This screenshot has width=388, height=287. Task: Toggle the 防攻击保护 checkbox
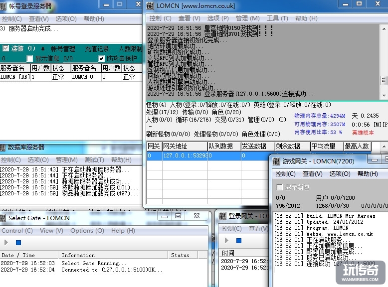click(x=101, y=59)
